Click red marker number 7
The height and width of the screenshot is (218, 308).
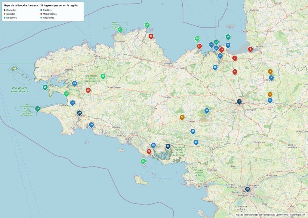pos(235,58)
